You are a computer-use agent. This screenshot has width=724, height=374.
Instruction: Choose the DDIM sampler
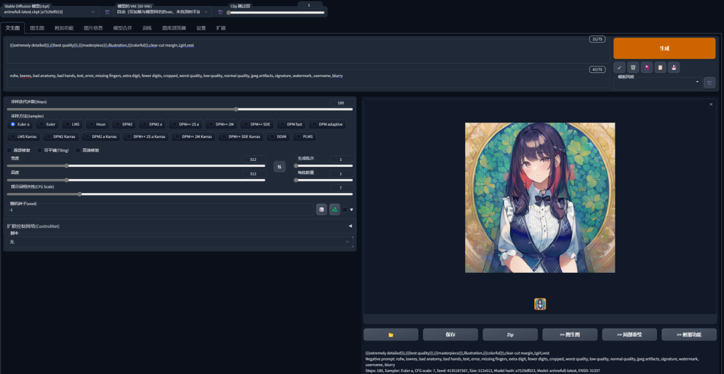278,137
